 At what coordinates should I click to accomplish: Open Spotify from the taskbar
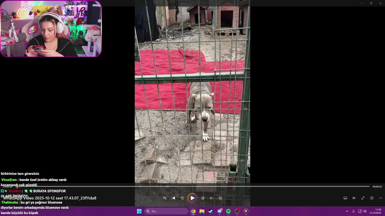228,211
